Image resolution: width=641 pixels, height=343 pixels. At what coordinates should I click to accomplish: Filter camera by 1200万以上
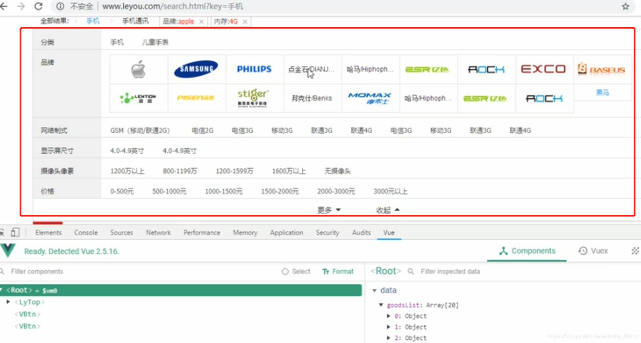pyautogui.click(x=127, y=171)
